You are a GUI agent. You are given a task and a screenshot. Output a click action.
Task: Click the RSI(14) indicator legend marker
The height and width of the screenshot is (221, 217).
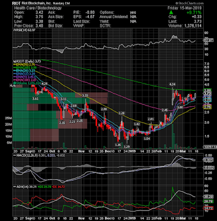(x=14, y=30)
